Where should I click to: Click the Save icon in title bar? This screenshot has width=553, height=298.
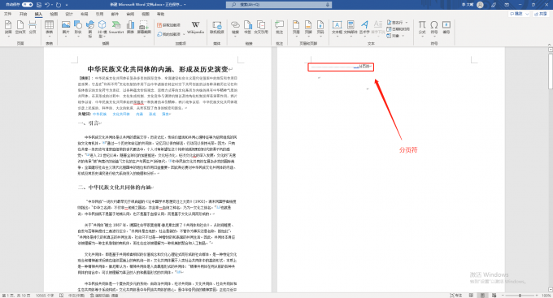[x=39, y=5]
